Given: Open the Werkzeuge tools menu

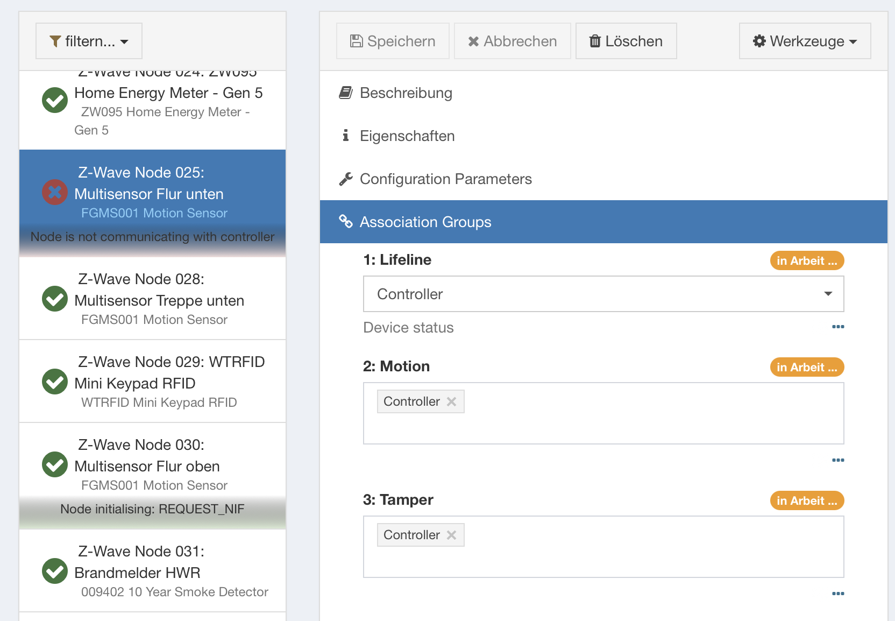Looking at the screenshot, I should (x=805, y=41).
